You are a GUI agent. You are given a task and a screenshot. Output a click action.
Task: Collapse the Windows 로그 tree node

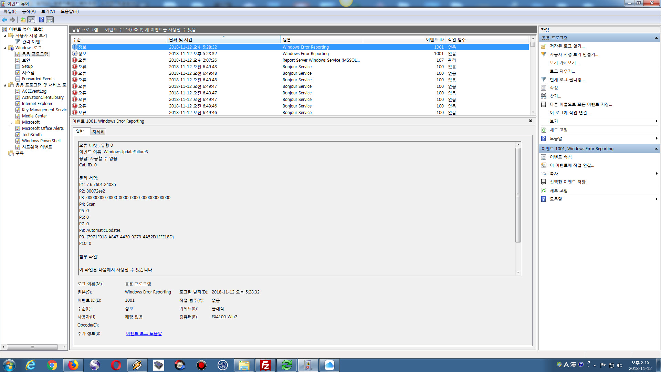tap(5, 48)
